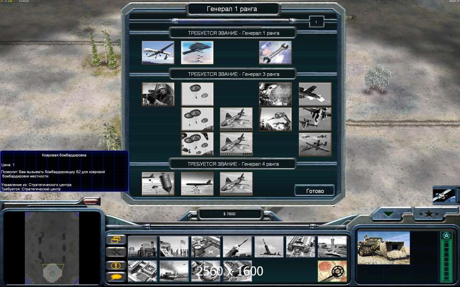
Task: Choose the paradrop icon with two parachutes
Action: click(x=197, y=94)
